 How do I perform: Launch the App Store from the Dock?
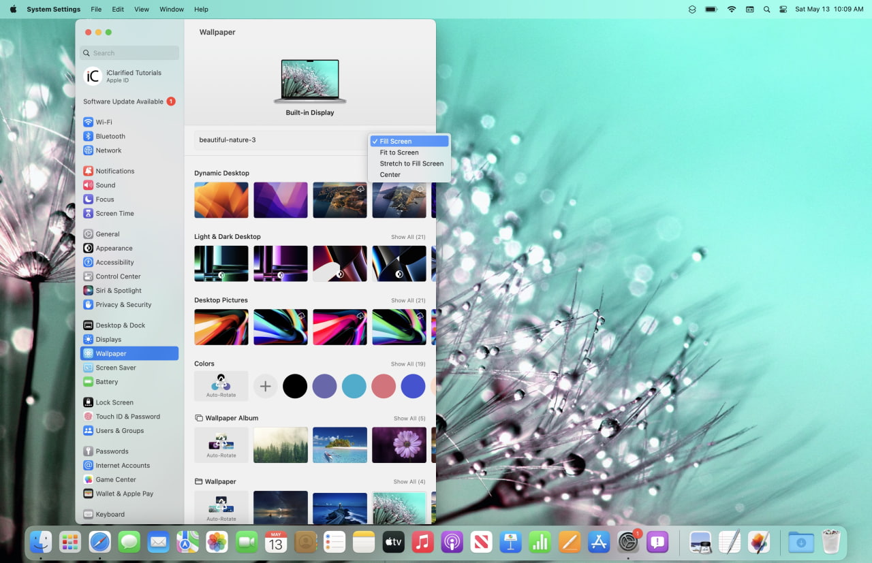[597, 542]
